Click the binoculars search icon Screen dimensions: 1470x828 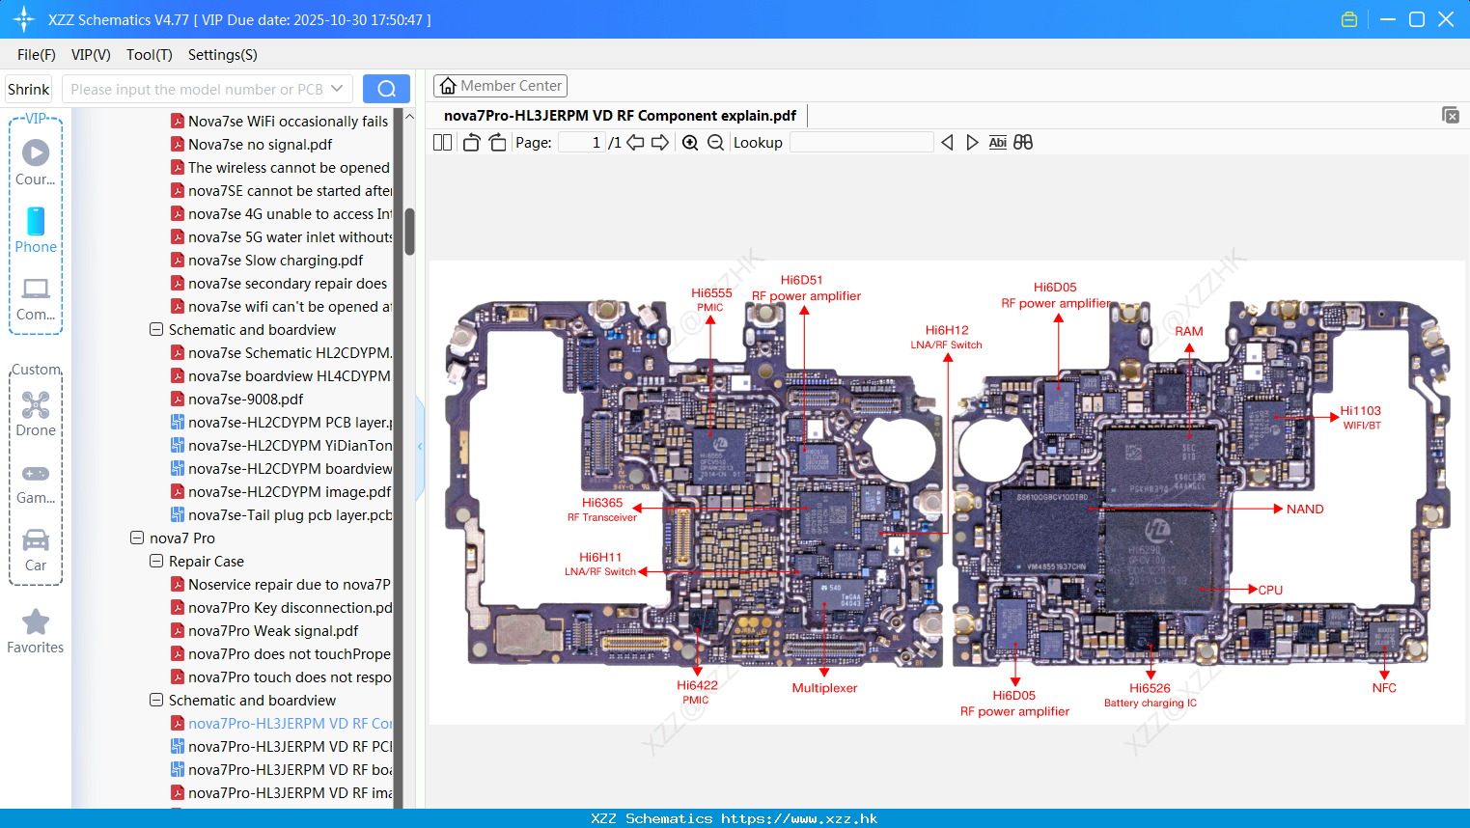click(x=1023, y=143)
